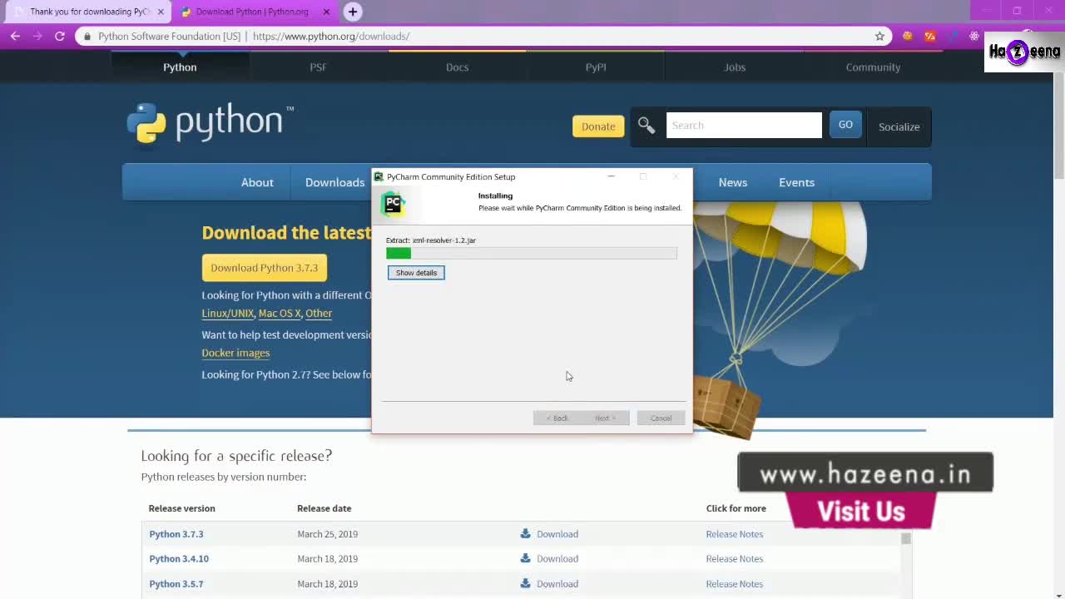Close the 'Download Python | Python.org' tab

point(326,12)
